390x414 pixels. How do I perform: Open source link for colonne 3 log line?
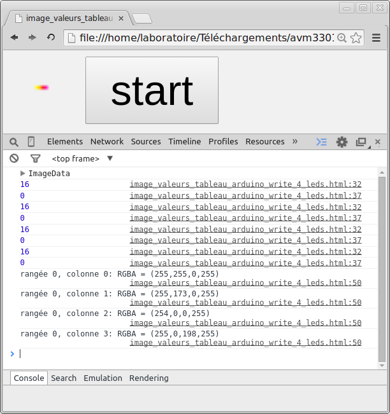click(x=245, y=342)
